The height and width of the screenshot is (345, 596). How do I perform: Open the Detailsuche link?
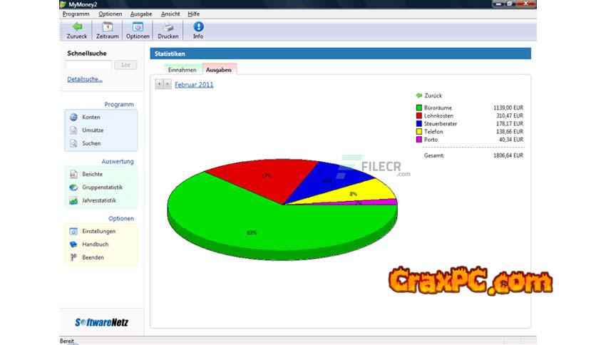pyautogui.click(x=85, y=79)
